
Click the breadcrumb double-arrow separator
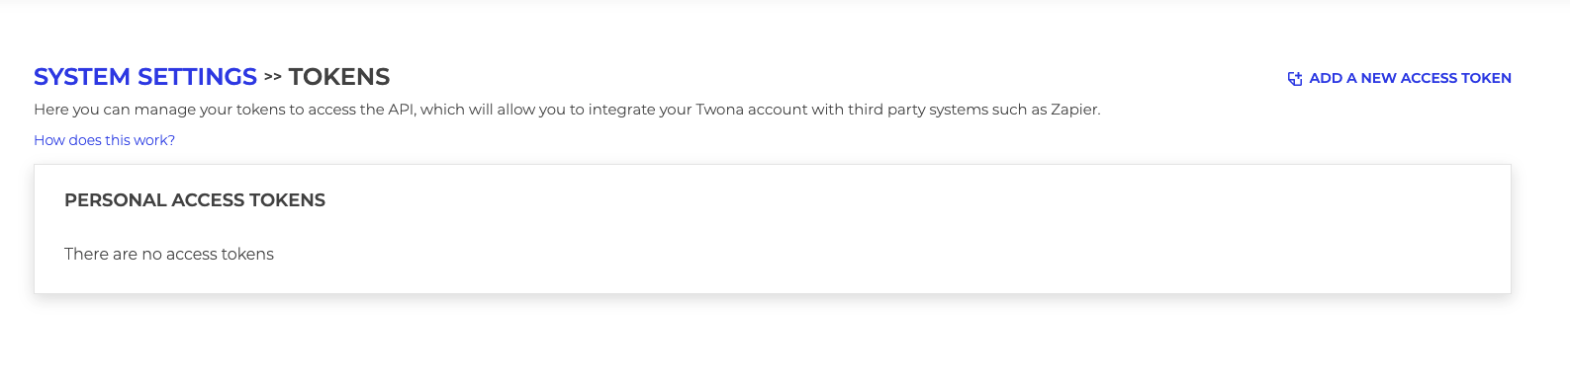click(x=273, y=77)
